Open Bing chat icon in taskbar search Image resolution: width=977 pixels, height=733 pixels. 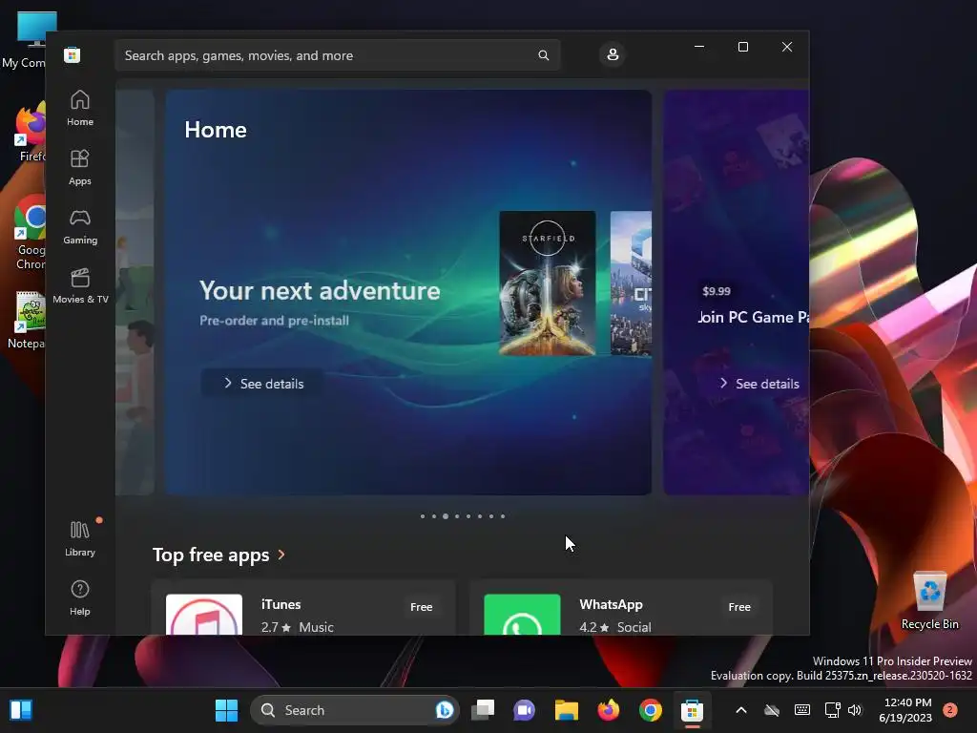445,710
